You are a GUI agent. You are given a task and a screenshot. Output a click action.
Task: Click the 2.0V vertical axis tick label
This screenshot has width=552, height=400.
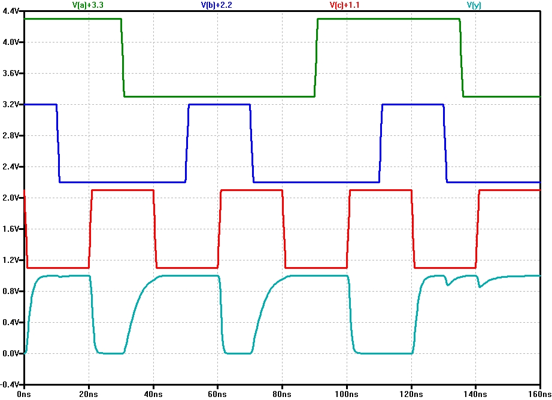pyautogui.click(x=10, y=198)
